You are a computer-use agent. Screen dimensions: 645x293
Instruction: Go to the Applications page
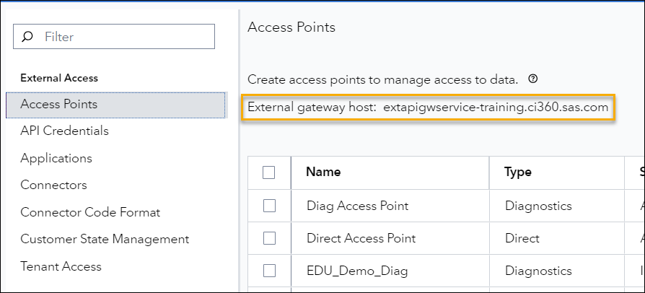(56, 158)
